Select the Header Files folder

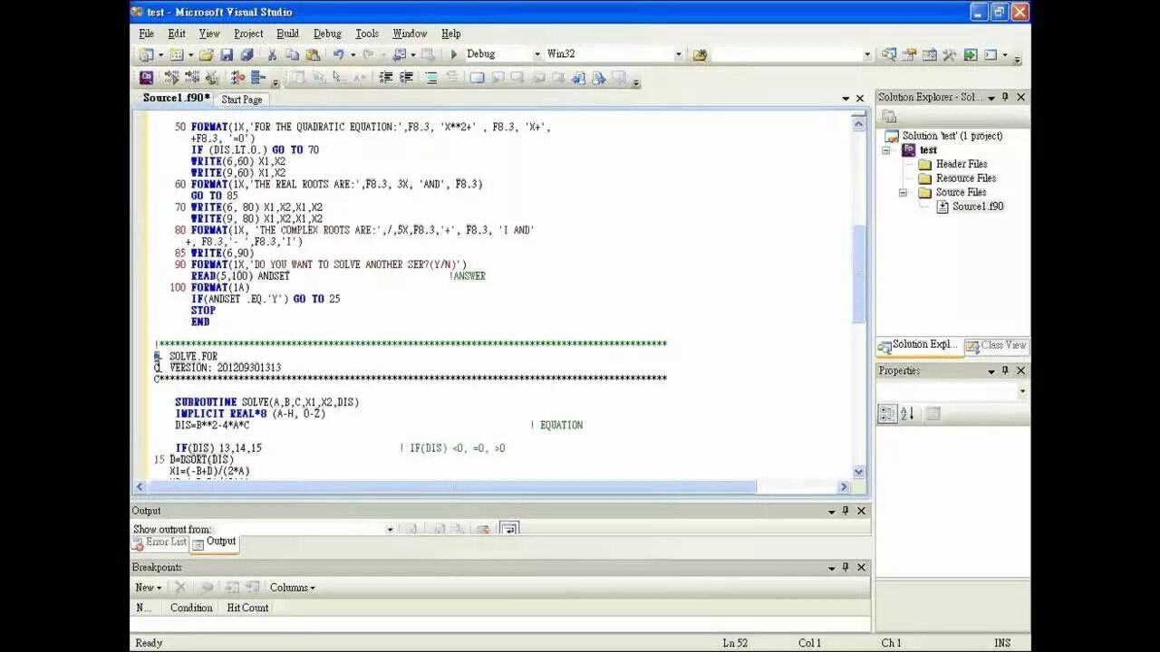pos(952,165)
